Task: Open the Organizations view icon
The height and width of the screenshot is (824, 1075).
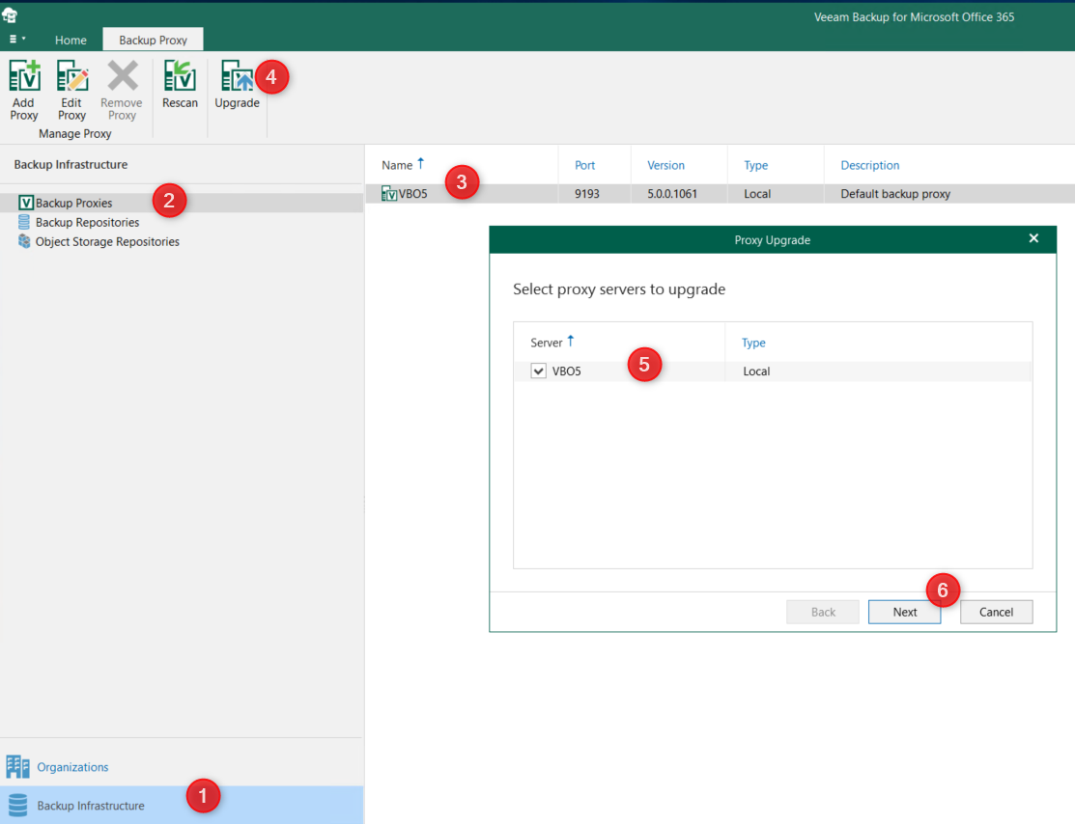Action: tap(18, 767)
